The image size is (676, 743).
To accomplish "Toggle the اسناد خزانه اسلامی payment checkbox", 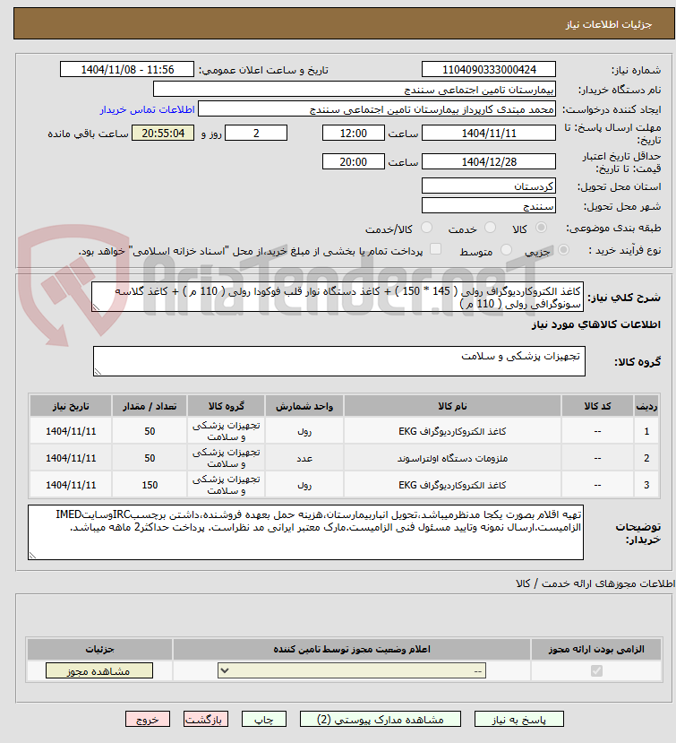I will [x=435, y=249].
